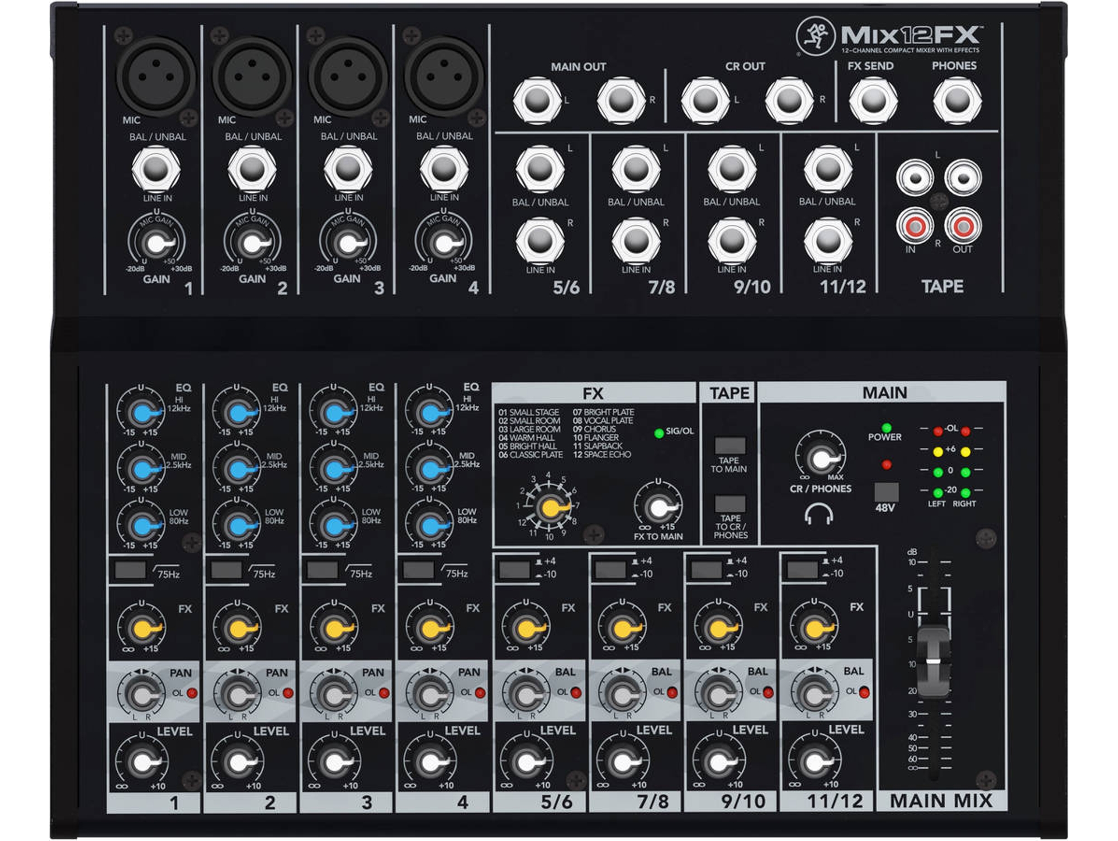Click PHONES output jack
The image size is (1118, 841).
[x=957, y=100]
